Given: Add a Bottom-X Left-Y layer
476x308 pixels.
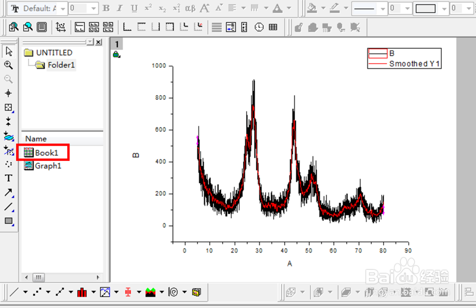Looking at the screenshot, I should click(127, 27).
